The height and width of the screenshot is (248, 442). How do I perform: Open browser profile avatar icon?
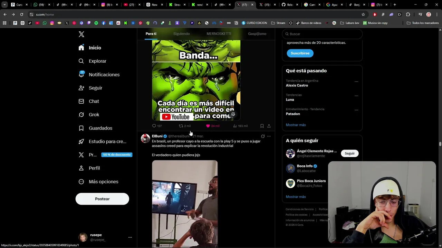[x=429, y=14]
